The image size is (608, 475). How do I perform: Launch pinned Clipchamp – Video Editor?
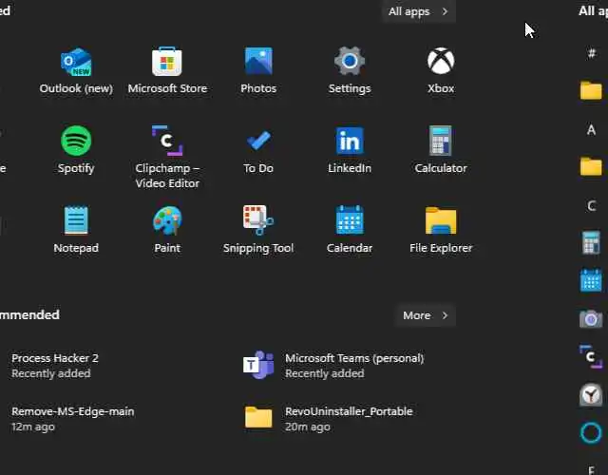tap(167, 157)
